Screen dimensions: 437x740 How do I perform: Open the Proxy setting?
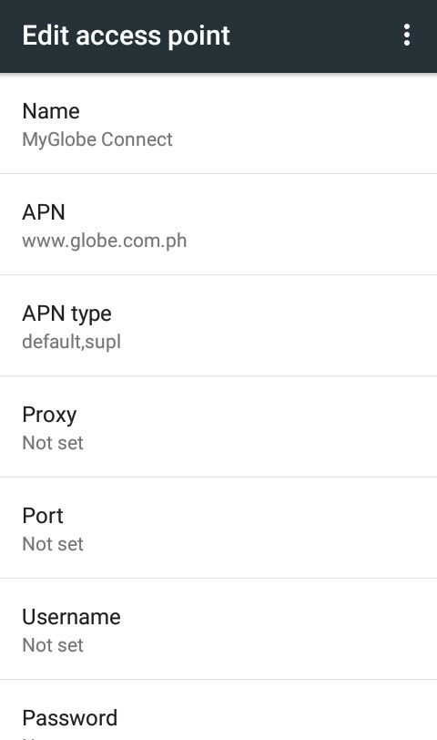(218, 427)
